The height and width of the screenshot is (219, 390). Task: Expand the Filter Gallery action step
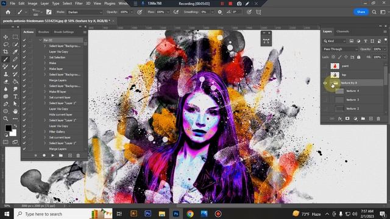45,131
